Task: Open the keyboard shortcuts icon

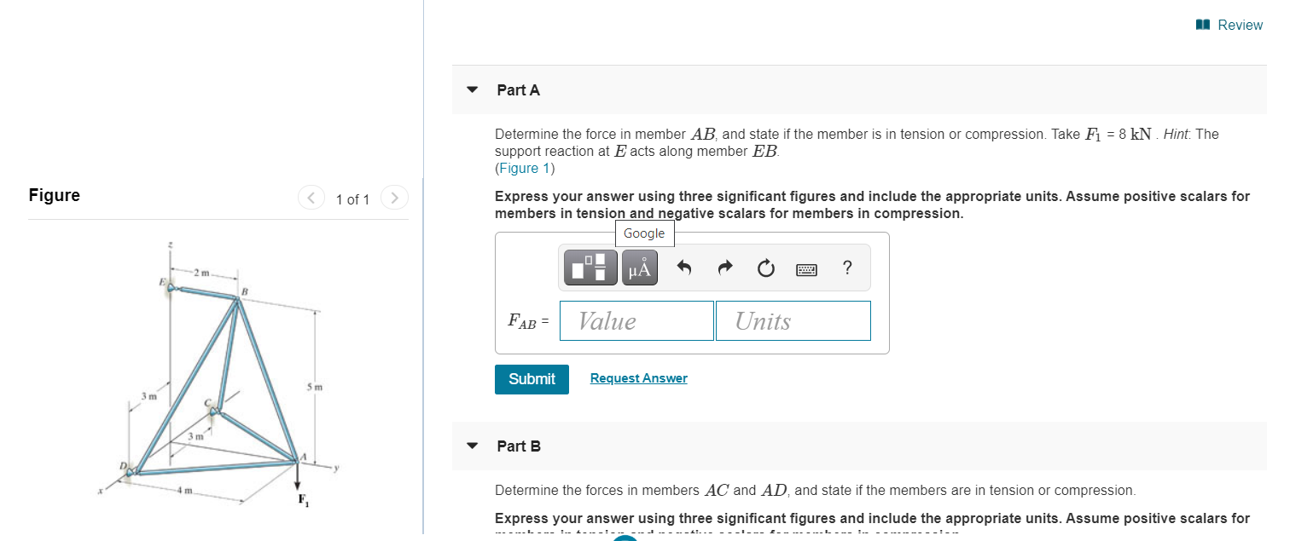Action: [x=806, y=267]
